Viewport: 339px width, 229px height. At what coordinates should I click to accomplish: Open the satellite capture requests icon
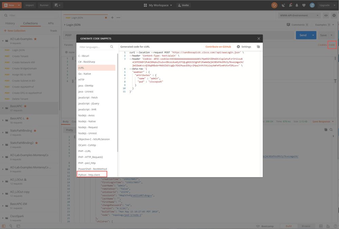[x=283, y=5]
